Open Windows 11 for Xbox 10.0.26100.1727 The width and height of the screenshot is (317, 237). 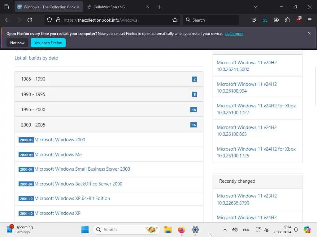point(256,109)
